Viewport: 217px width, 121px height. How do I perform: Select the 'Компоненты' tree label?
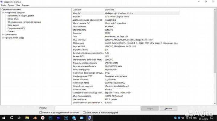coord(11,34)
